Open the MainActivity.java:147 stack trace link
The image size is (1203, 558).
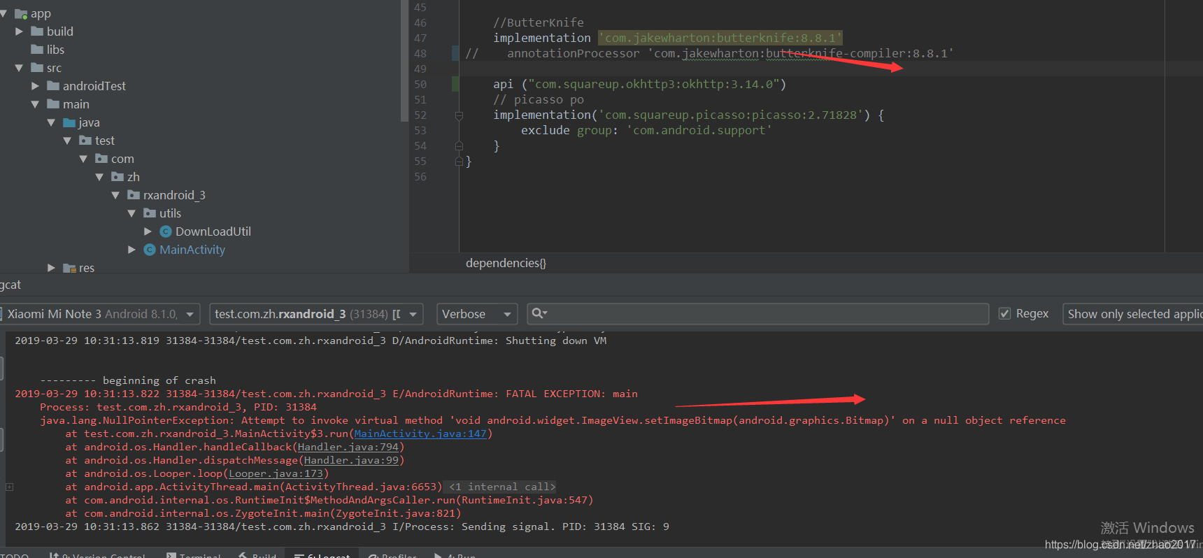(x=420, y=434)
